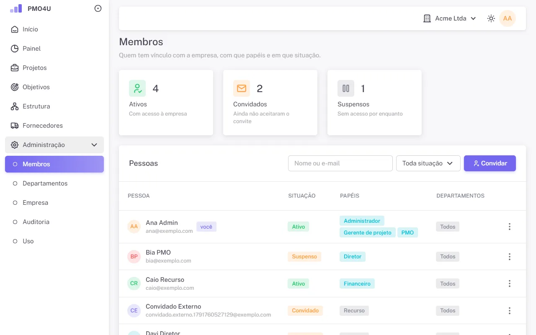
Task: Click the Ativos user-check icon
Action: [137, 88]
